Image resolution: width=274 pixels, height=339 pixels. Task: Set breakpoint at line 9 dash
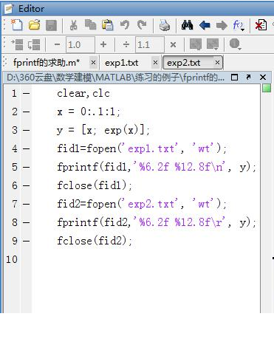click(x=26, y=241)
